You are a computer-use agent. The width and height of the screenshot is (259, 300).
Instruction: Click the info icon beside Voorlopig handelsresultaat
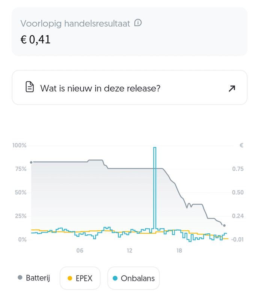coord(138,23)
